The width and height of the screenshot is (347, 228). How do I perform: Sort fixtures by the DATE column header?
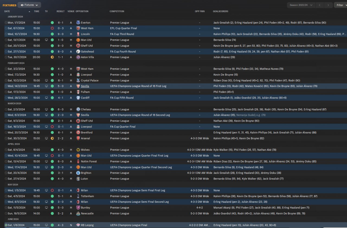point(7,11)
